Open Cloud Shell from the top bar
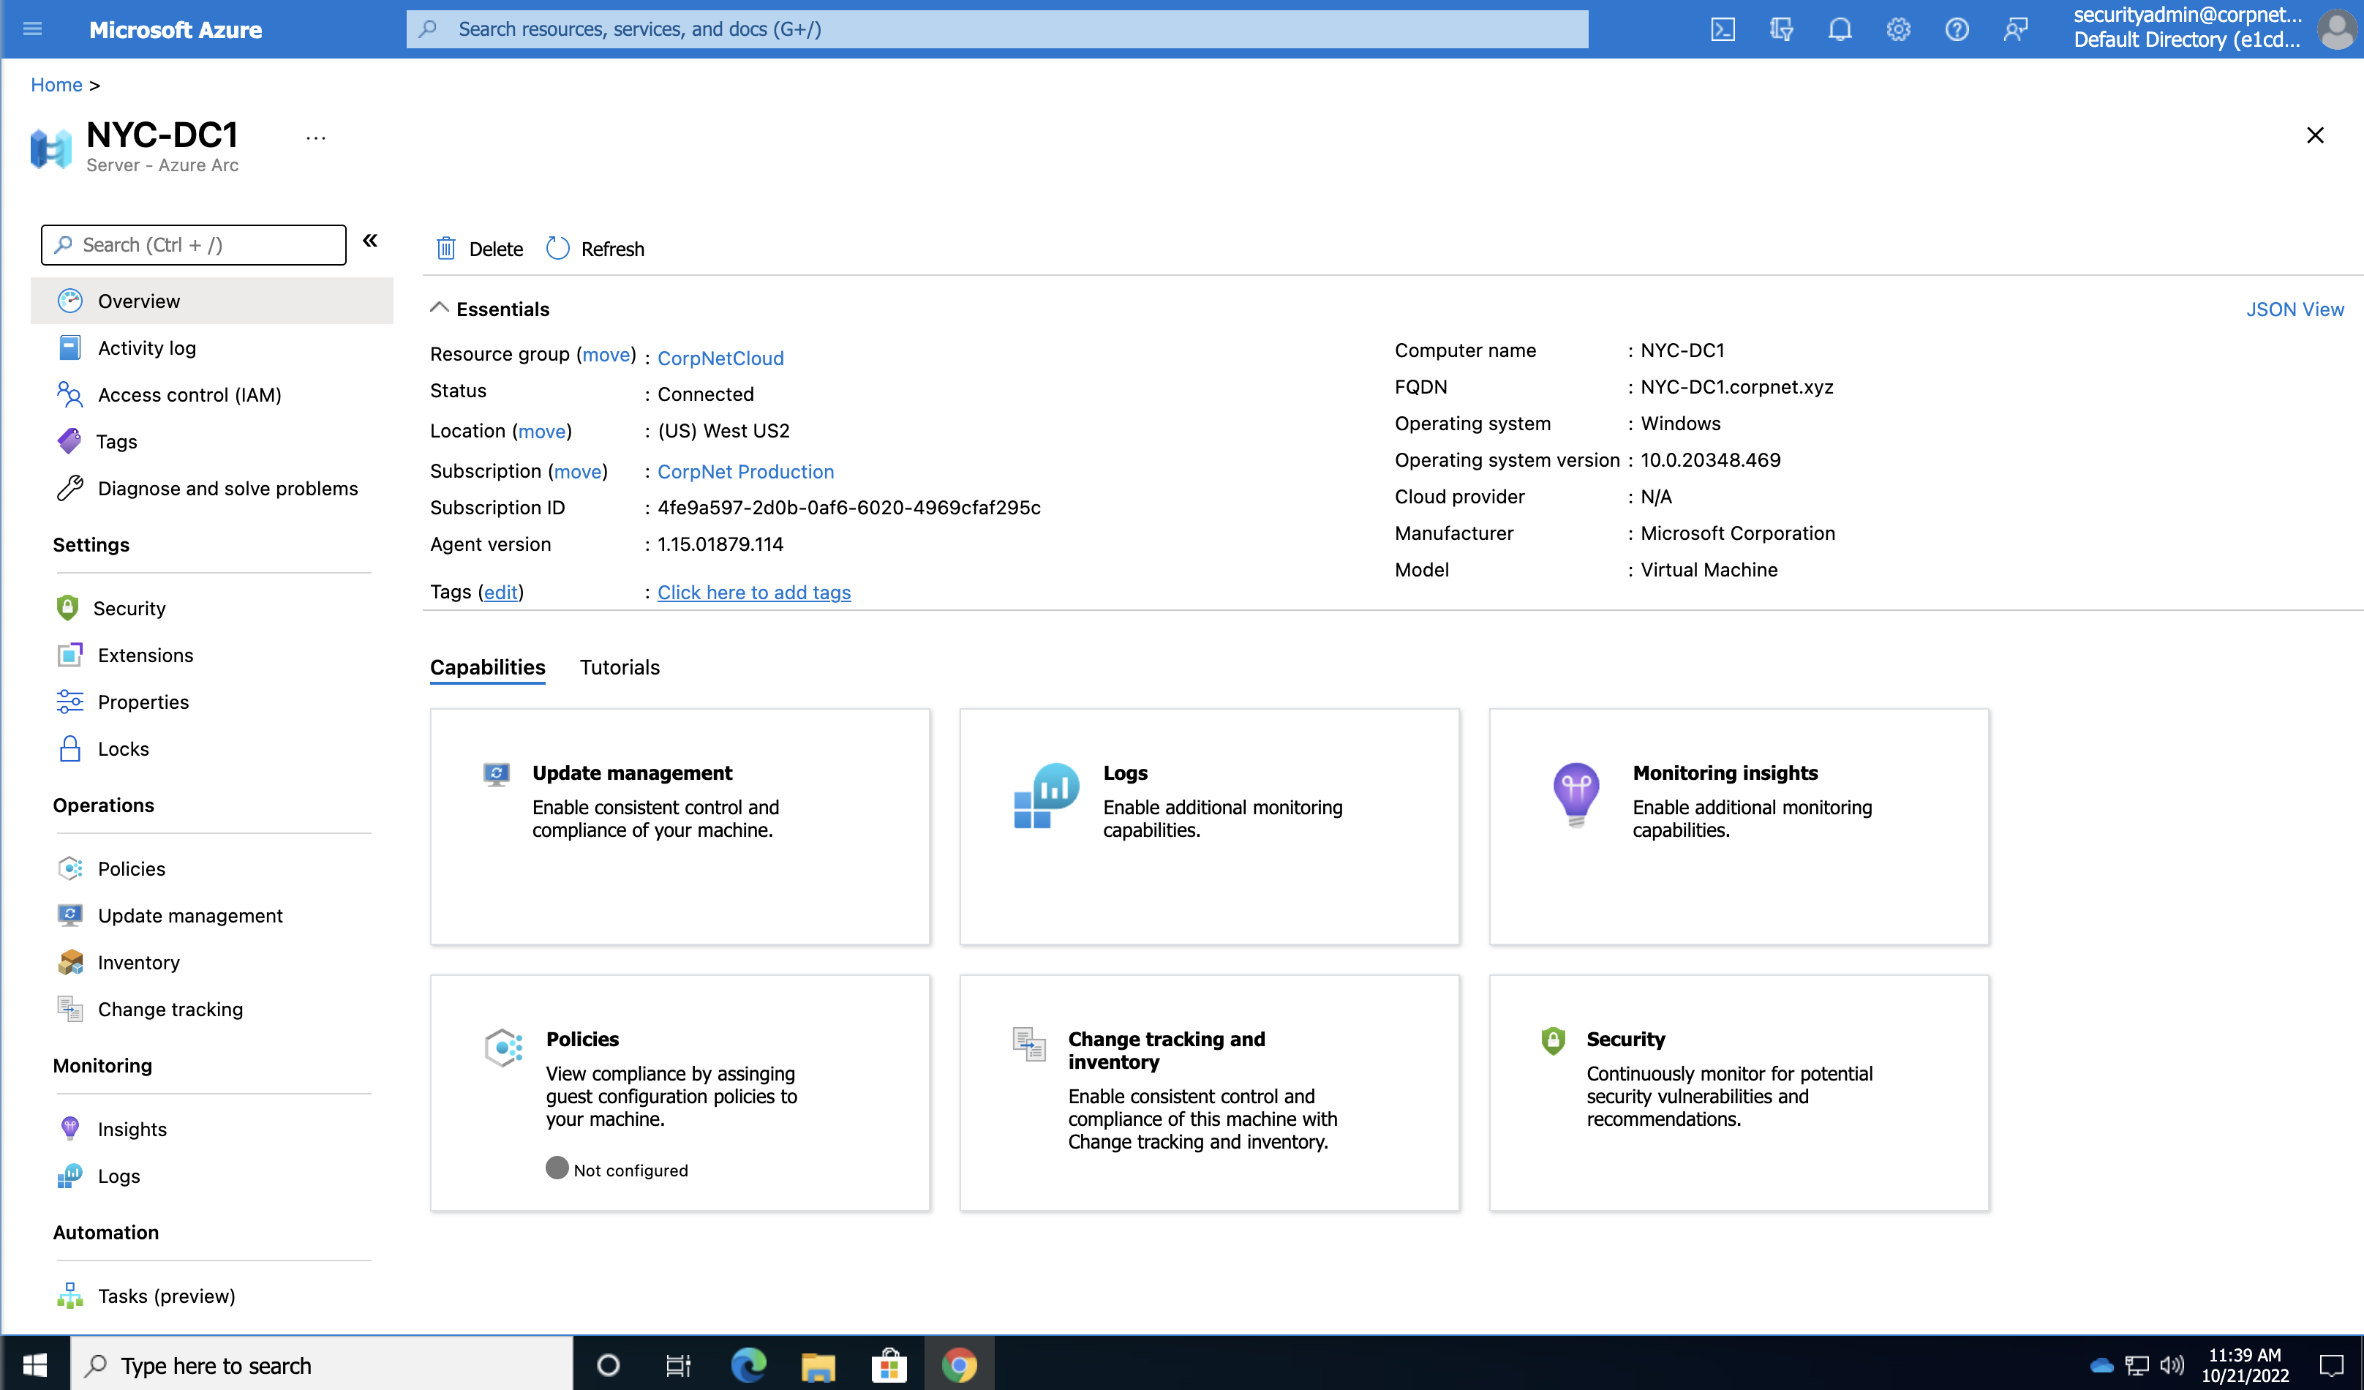2364x1390 pixels. (1723, 29)
